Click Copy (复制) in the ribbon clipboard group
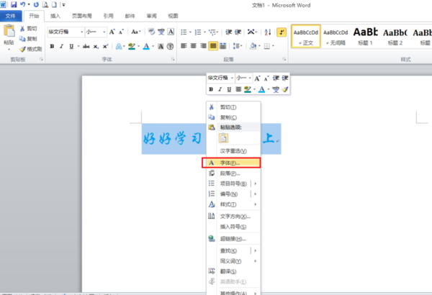 [x=28, y=39]
